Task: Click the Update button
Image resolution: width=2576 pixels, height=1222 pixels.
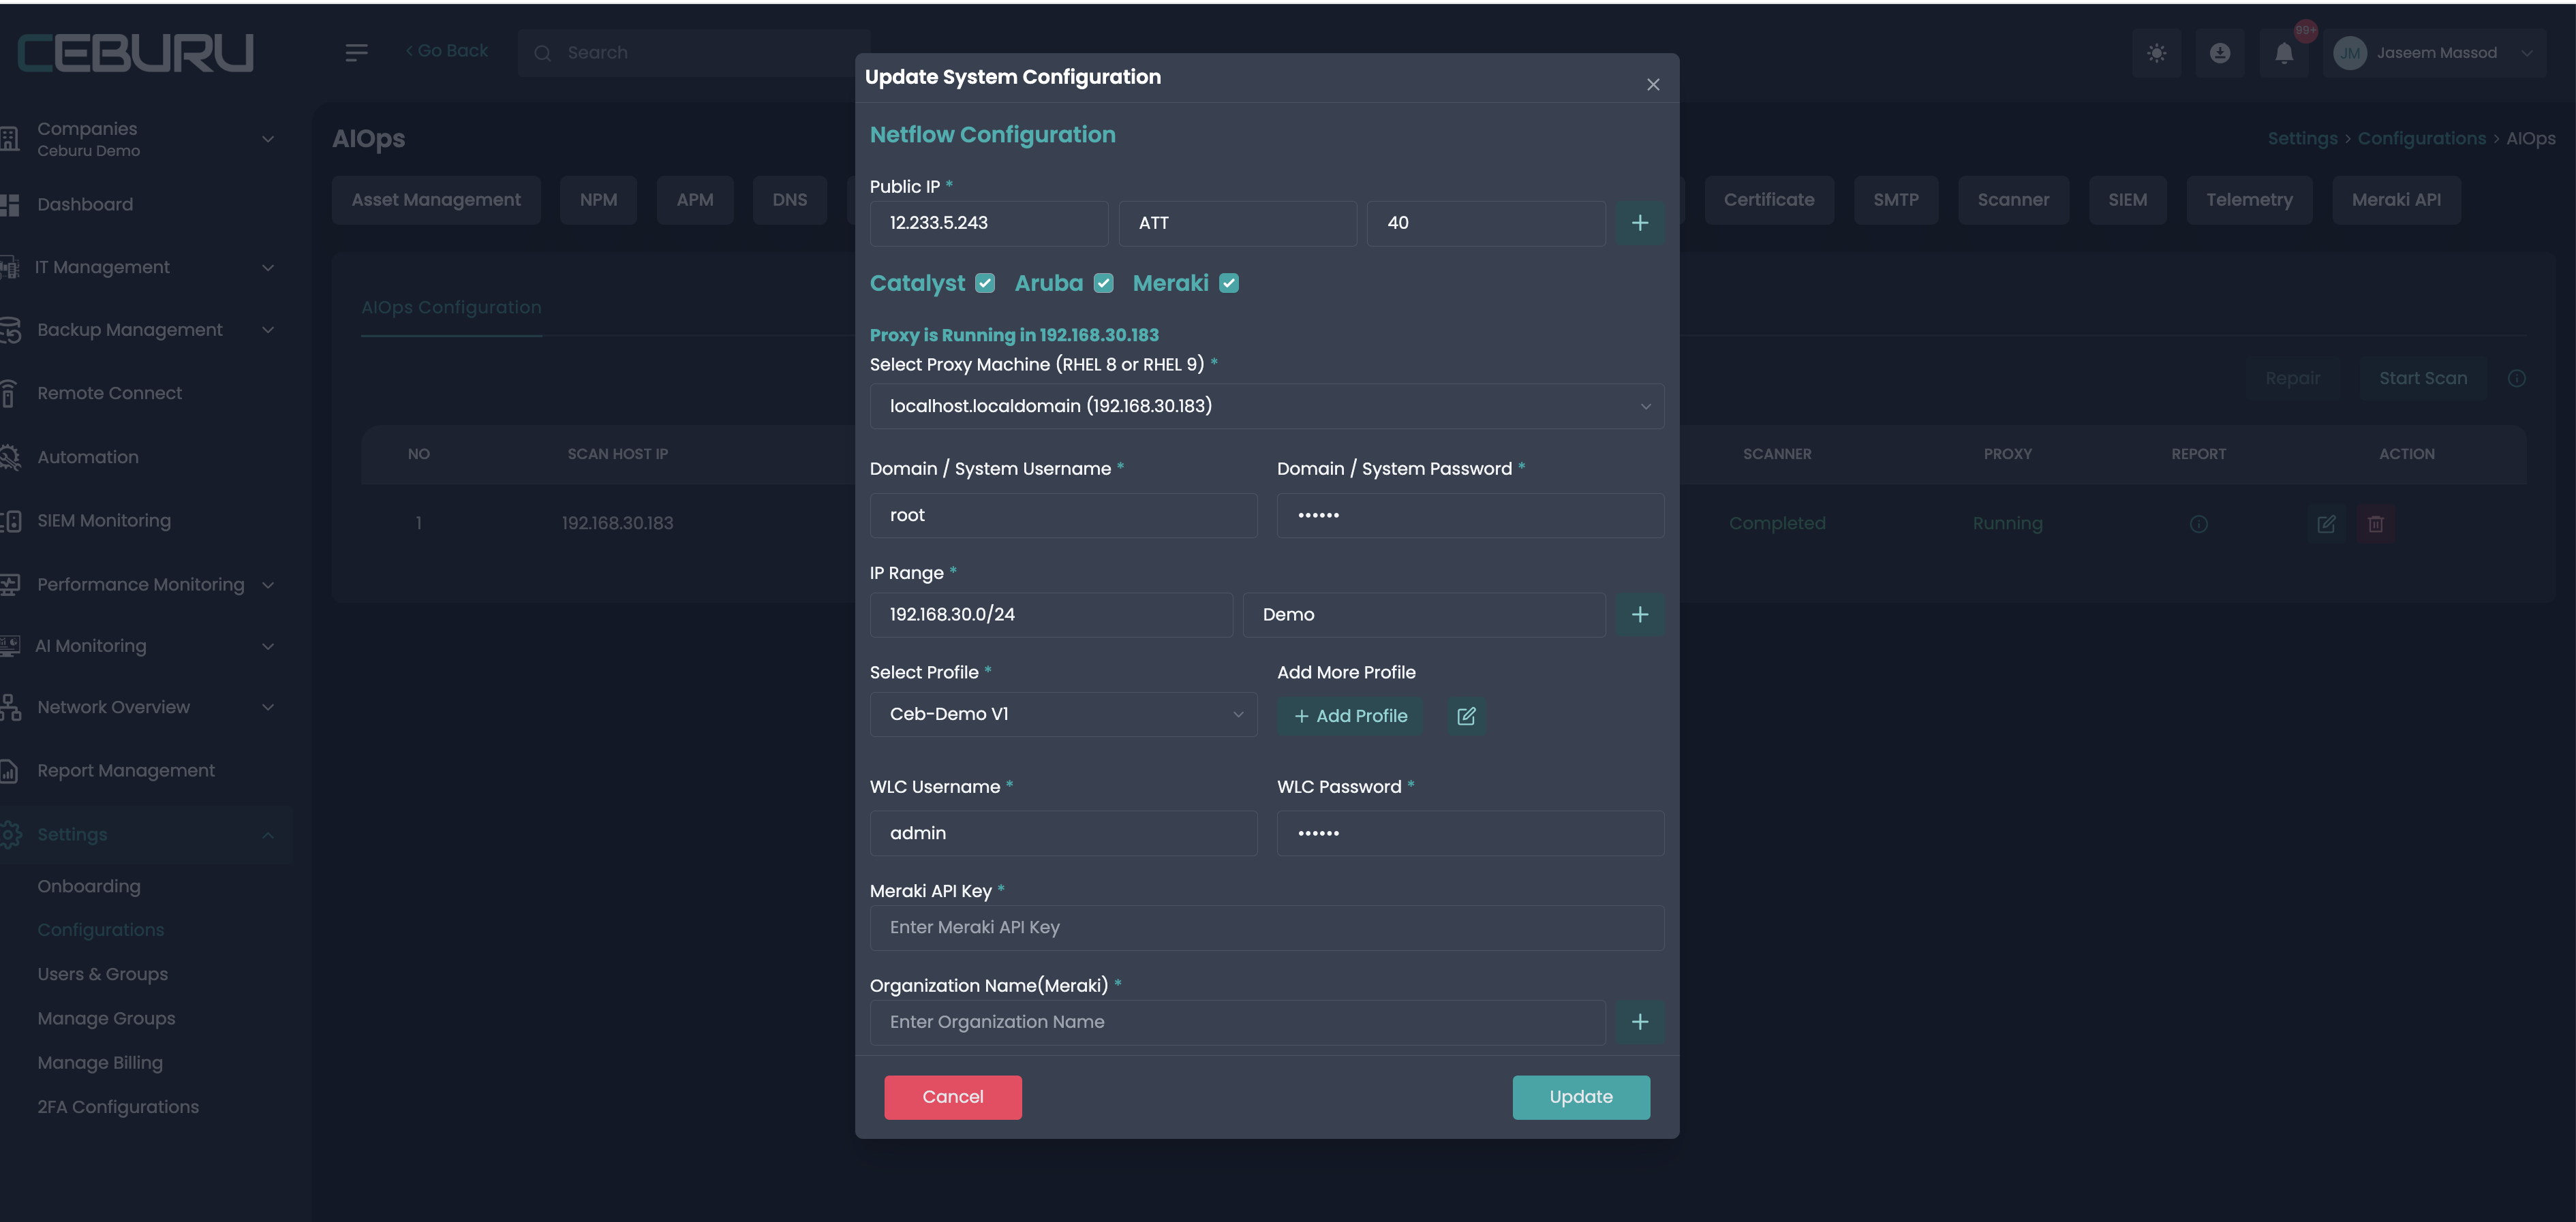Action: tap(1580, 1097)
